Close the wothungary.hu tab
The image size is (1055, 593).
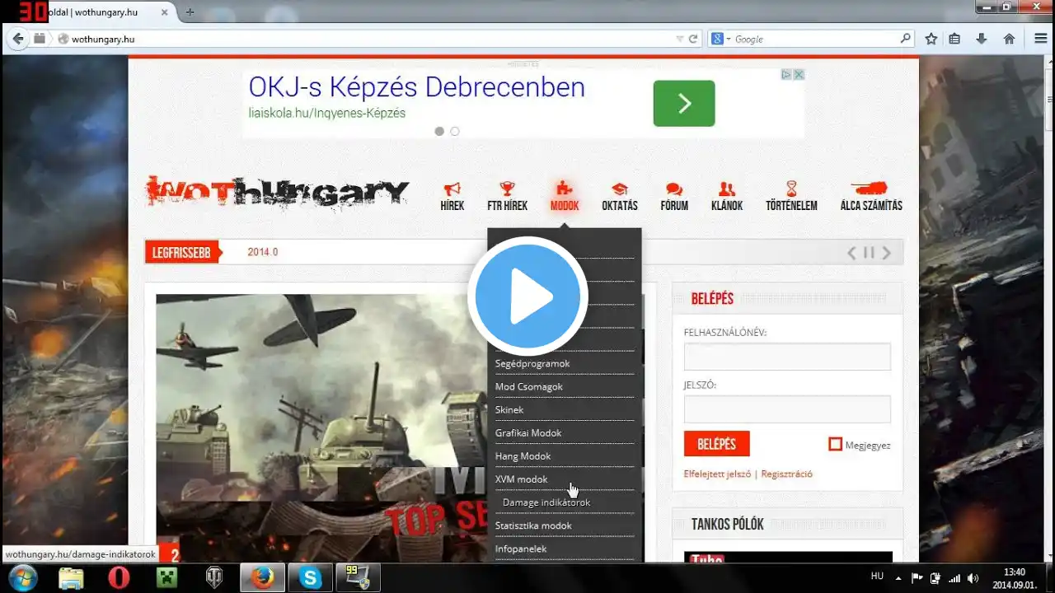[163, 12]
